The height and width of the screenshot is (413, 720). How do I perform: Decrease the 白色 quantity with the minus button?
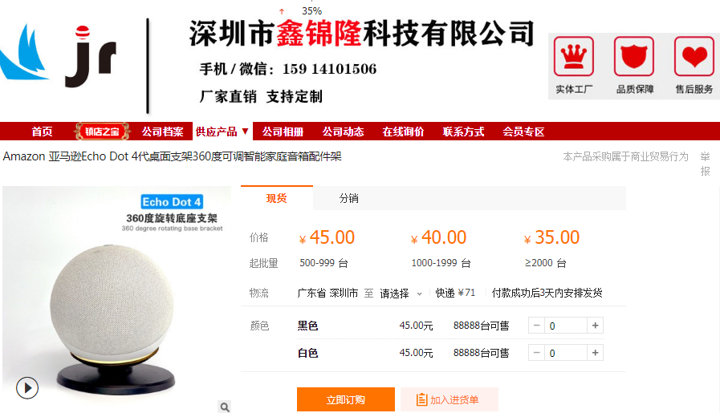coord(536,352)
